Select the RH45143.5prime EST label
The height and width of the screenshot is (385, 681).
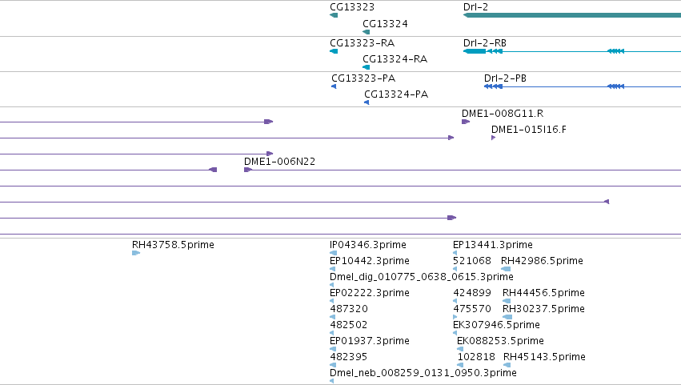(544, 357)
